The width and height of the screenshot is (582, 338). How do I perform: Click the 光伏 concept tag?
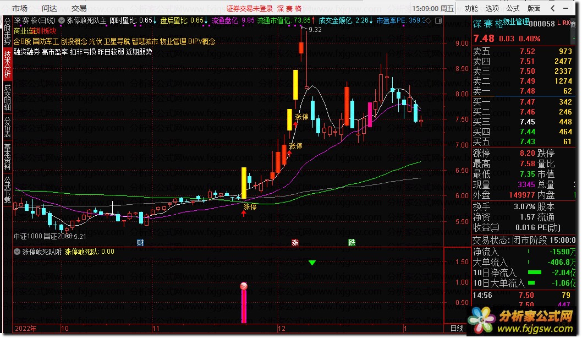pos(95,41)
